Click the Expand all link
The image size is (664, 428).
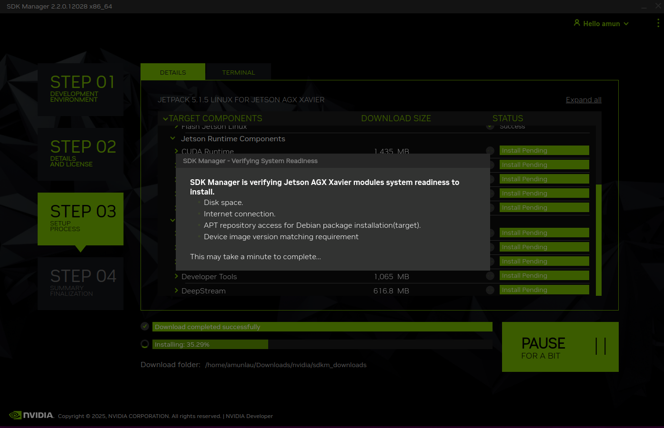(584, 100)
